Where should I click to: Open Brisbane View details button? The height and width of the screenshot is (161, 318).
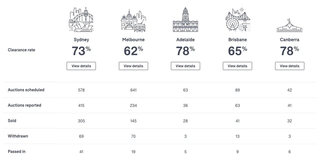pyautogui.click(x=237, y=66)
